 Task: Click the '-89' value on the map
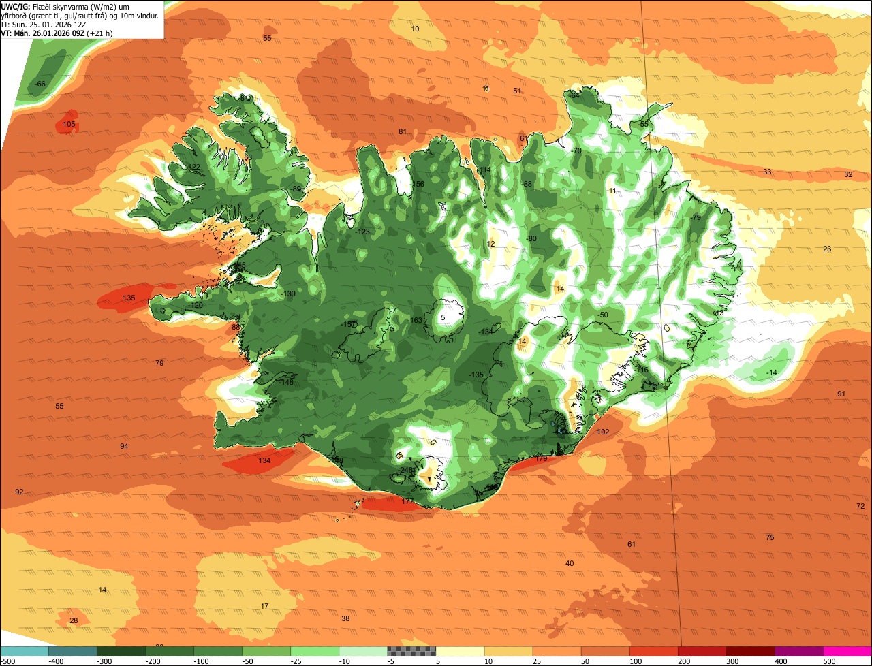click(296, 189)
